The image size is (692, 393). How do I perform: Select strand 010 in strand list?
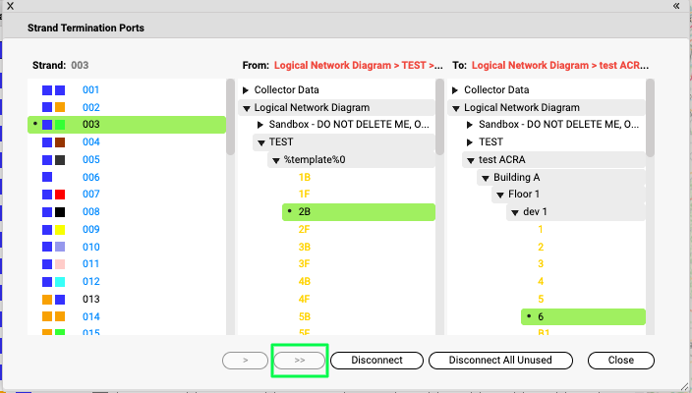tap(91, 247)
